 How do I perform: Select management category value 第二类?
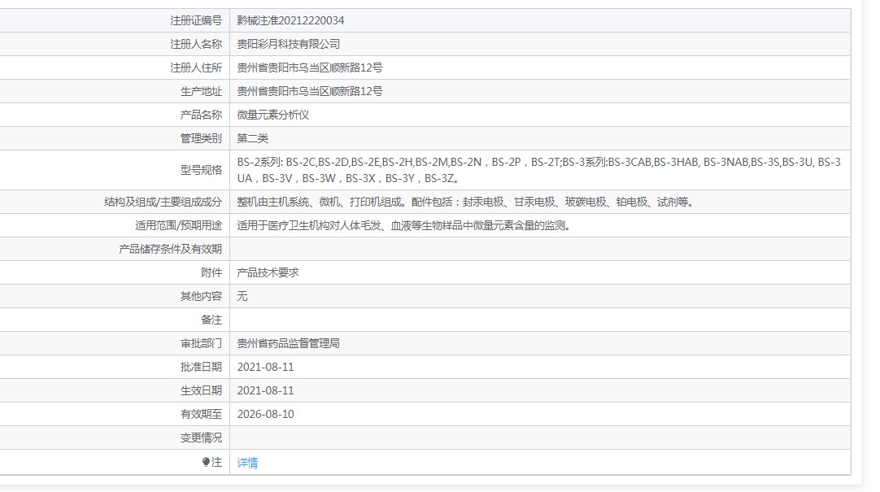point(253,138)
